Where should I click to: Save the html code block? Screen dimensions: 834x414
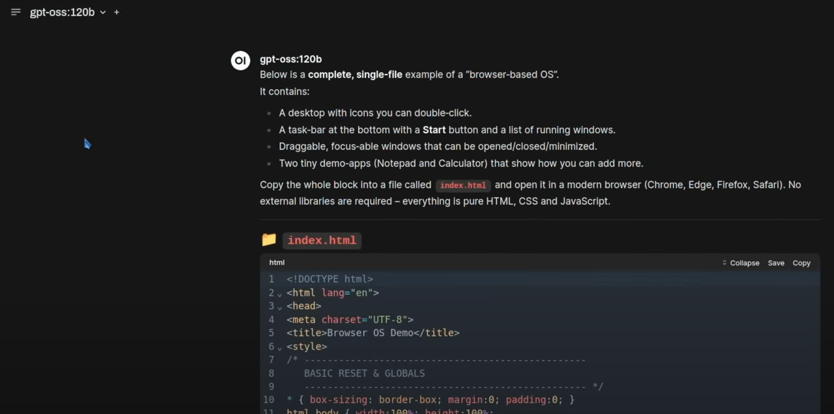click(x=776, y=263)
